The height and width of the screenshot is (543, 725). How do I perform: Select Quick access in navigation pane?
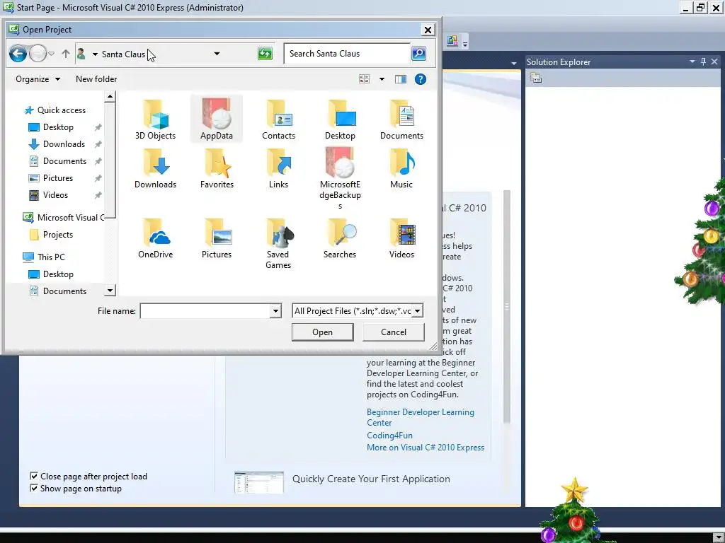click(x=55, y=110)
